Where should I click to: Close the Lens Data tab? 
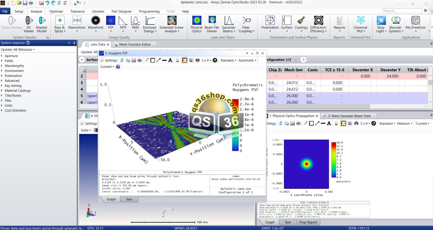(x=108, y=45)
